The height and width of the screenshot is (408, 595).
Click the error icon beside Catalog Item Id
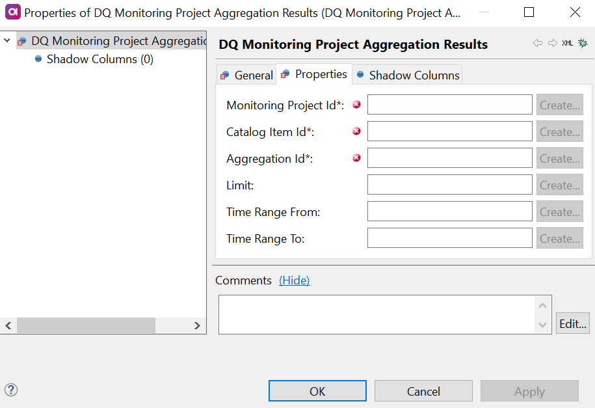pyautogui.click(x=356, y=131)
